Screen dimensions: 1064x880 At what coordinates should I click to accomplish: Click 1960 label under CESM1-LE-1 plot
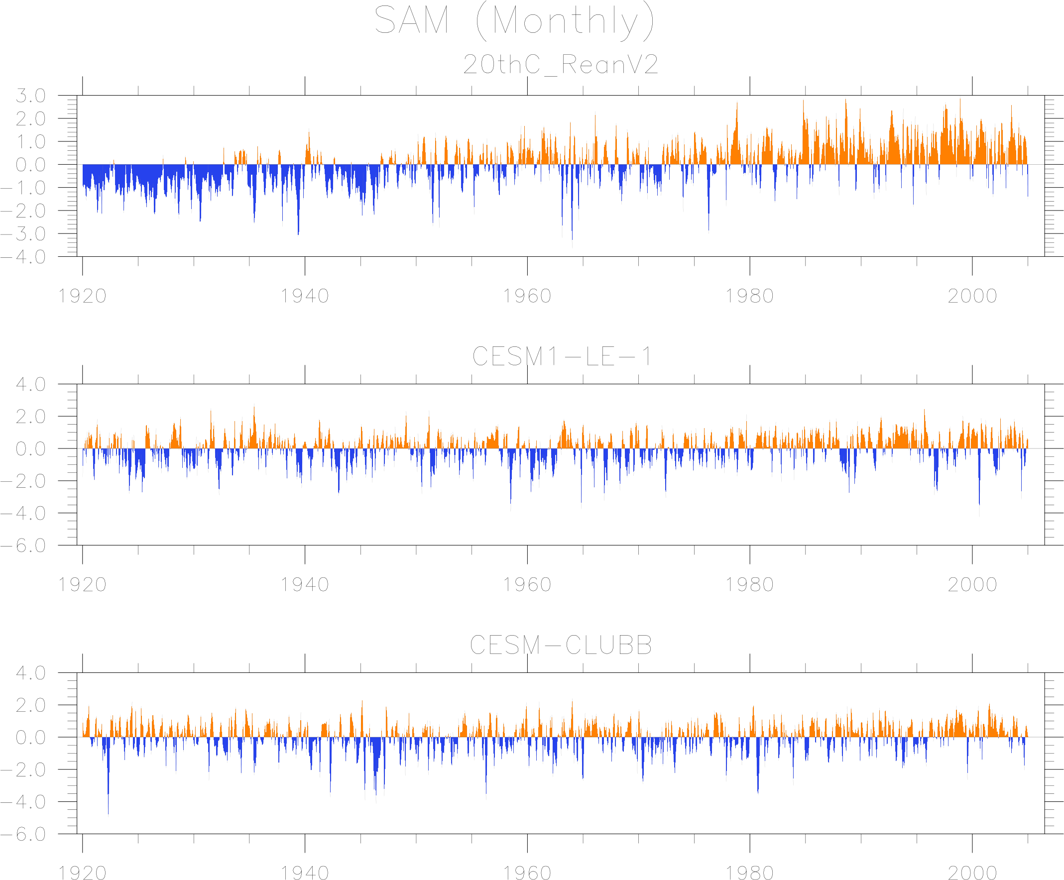pos(527,585)
